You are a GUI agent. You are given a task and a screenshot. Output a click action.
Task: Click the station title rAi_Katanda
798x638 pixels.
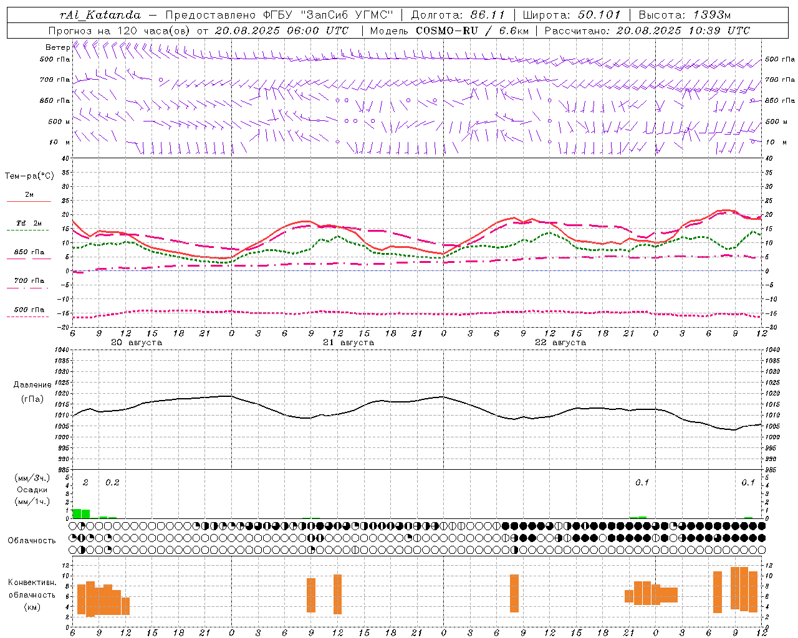tap(100, 15)
